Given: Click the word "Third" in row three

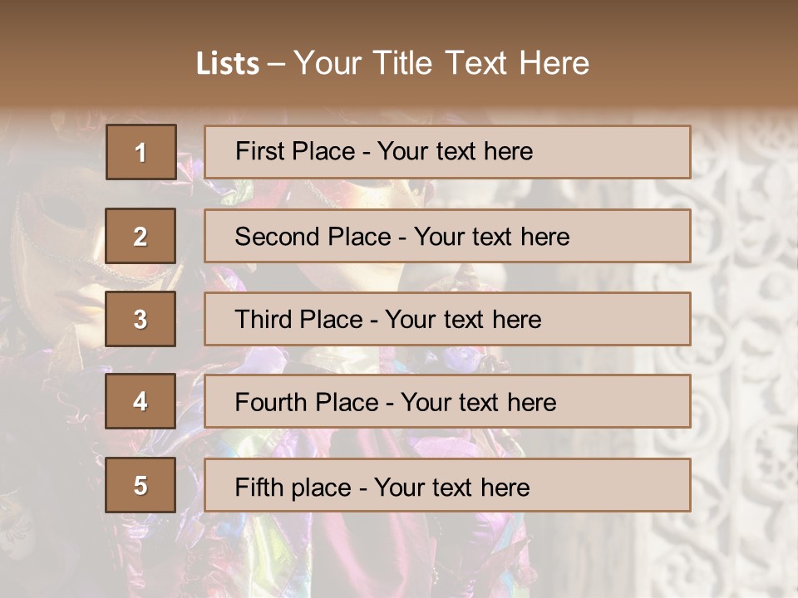Looking at the screenshot, I should tap(260, 320).
